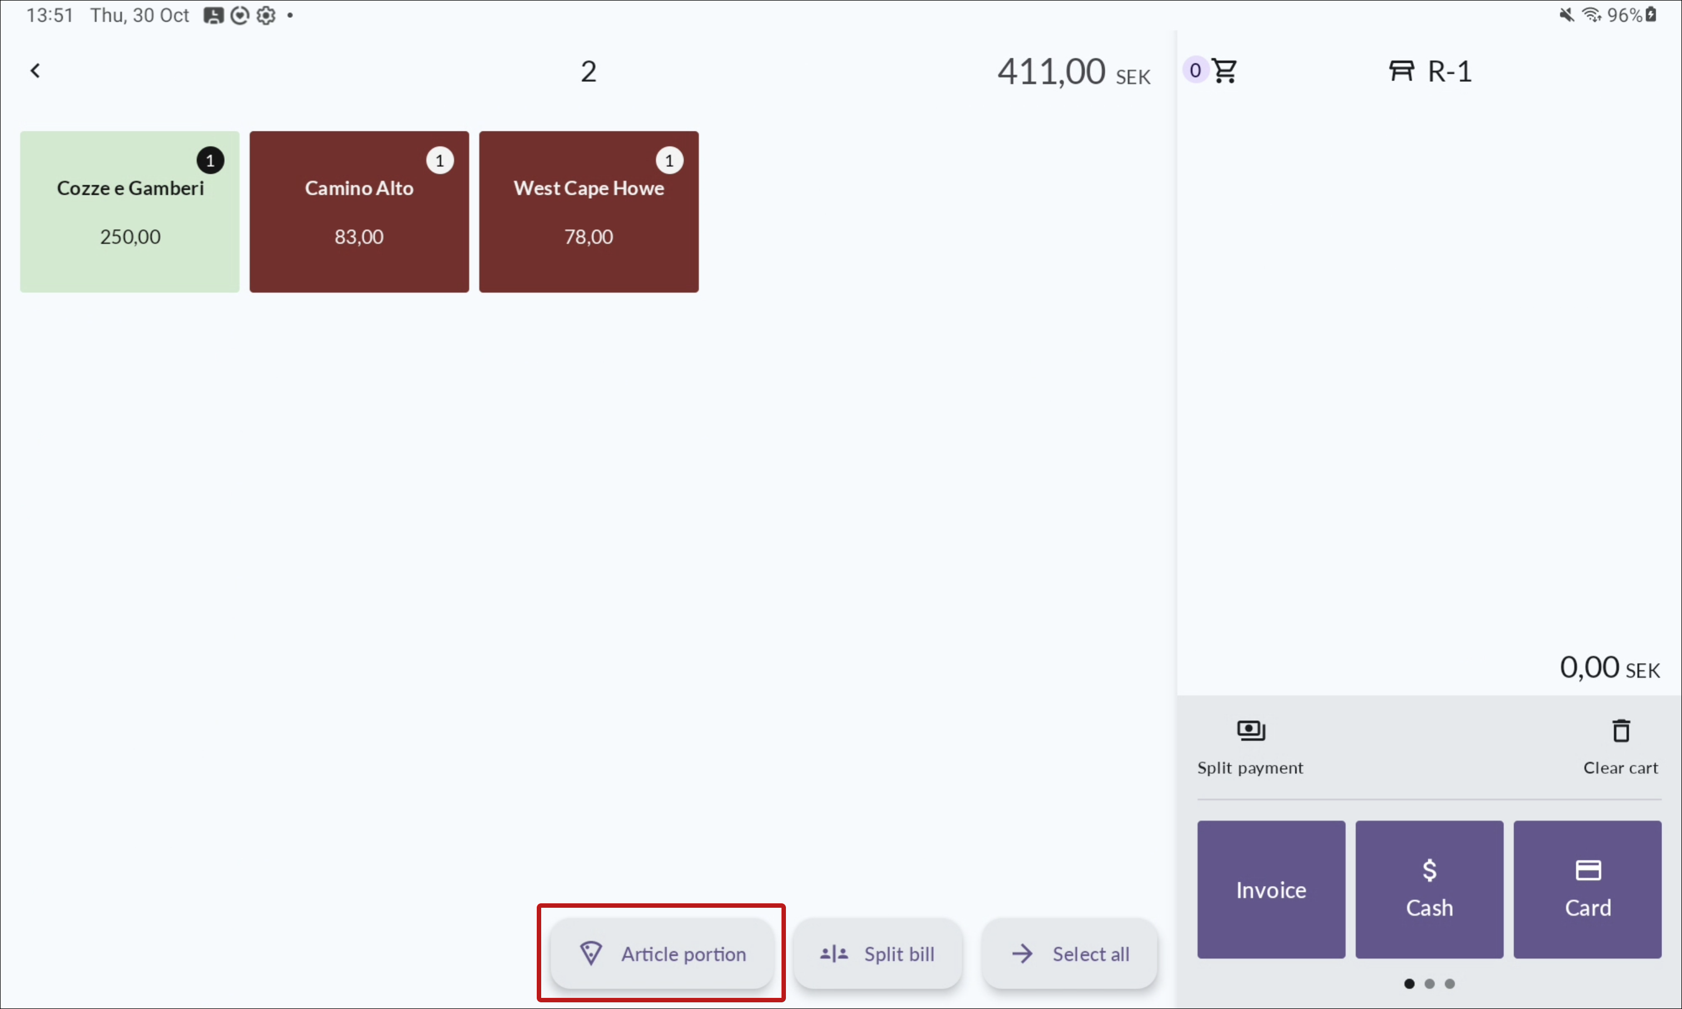Tap the settings gear in status bar
Viewport: 1682px width, 1009px height.
(x=266, y=15)
